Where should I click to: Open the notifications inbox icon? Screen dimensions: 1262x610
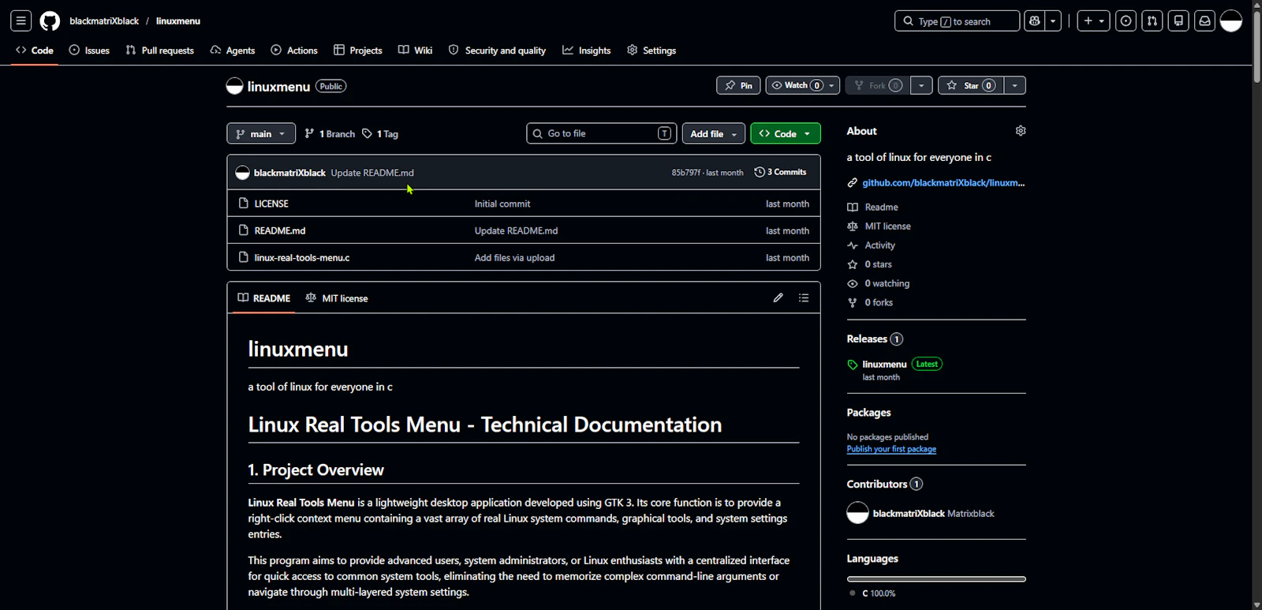tap(1204, 21)
